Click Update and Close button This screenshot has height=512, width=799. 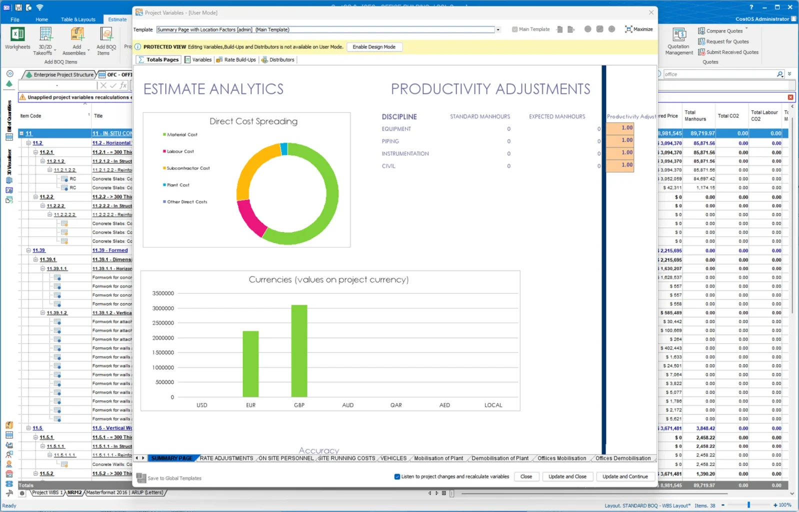pos(567,476)
